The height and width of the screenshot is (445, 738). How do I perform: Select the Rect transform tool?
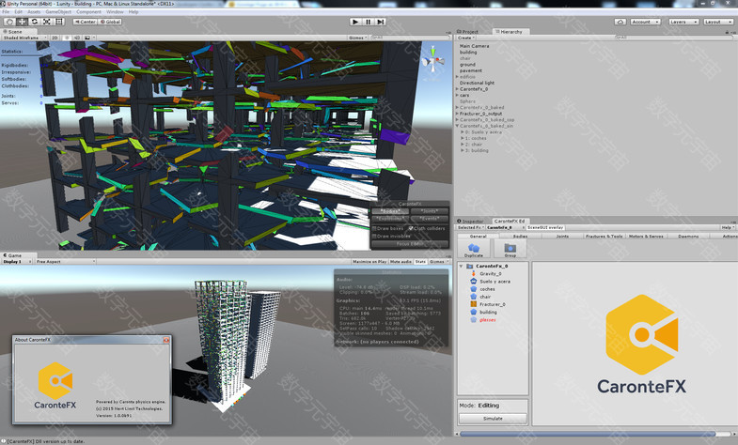pyautogui.click(x=59, y=22)
